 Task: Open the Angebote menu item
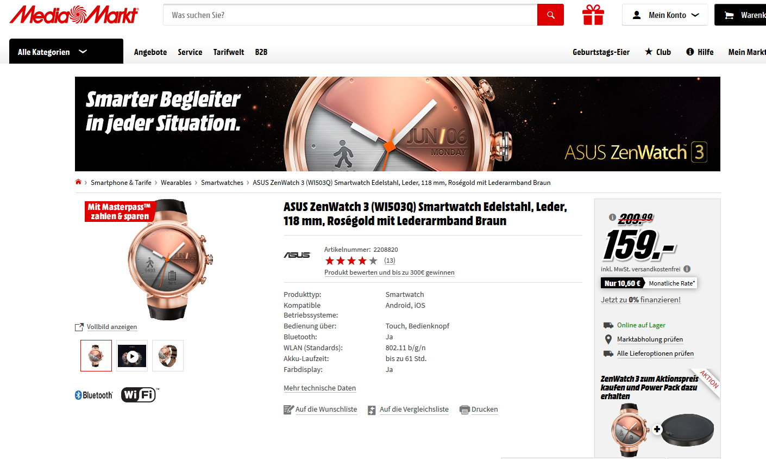[150, 52]
